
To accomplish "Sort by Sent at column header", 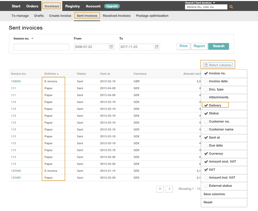I will coord(105,74).
